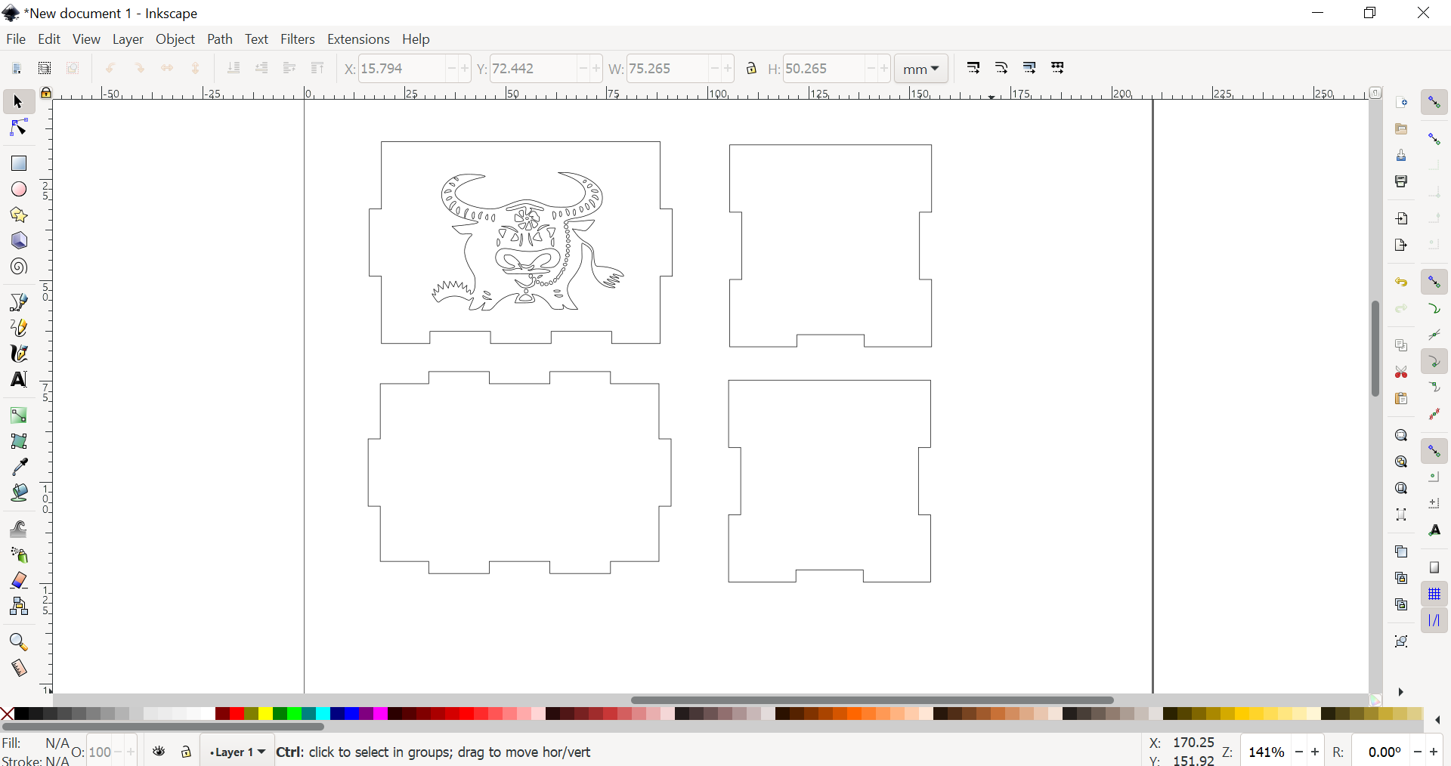Toggle the lock for Layer 1
Screen dimensions: 1451x766
tap(186, 752)
